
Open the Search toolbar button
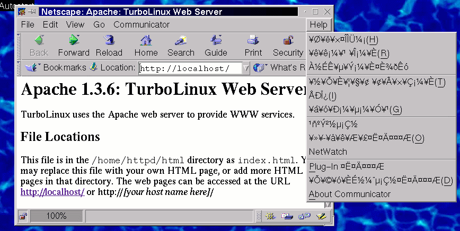click(181, 46)
